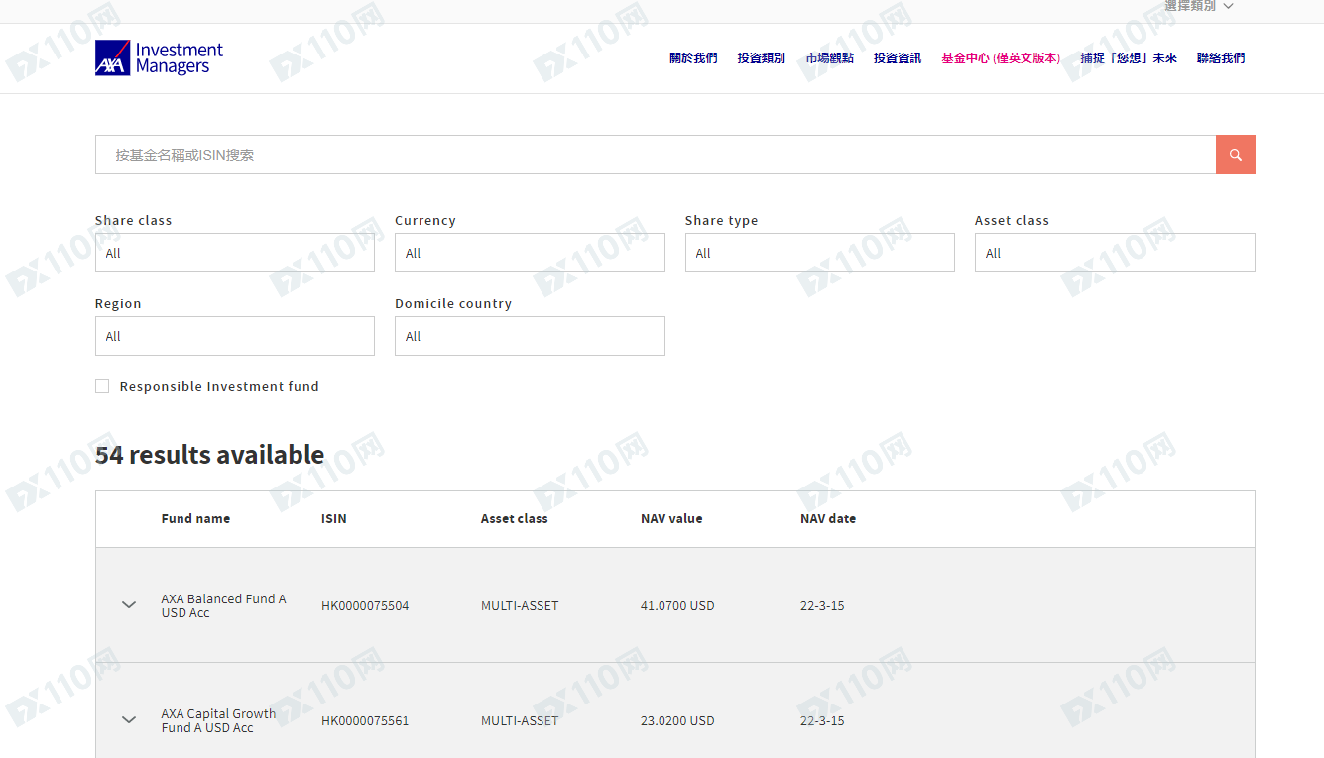Open the 市場觀點 menu item
This screenshot has height=758, width=1324.
(x=829, y=58)
